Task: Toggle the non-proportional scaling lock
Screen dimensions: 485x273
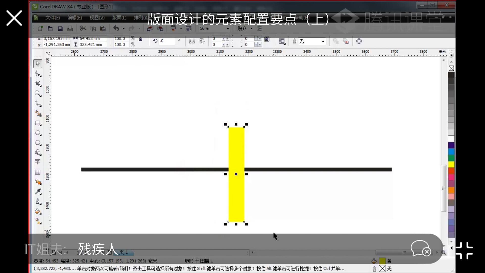Action: [141, 39]
